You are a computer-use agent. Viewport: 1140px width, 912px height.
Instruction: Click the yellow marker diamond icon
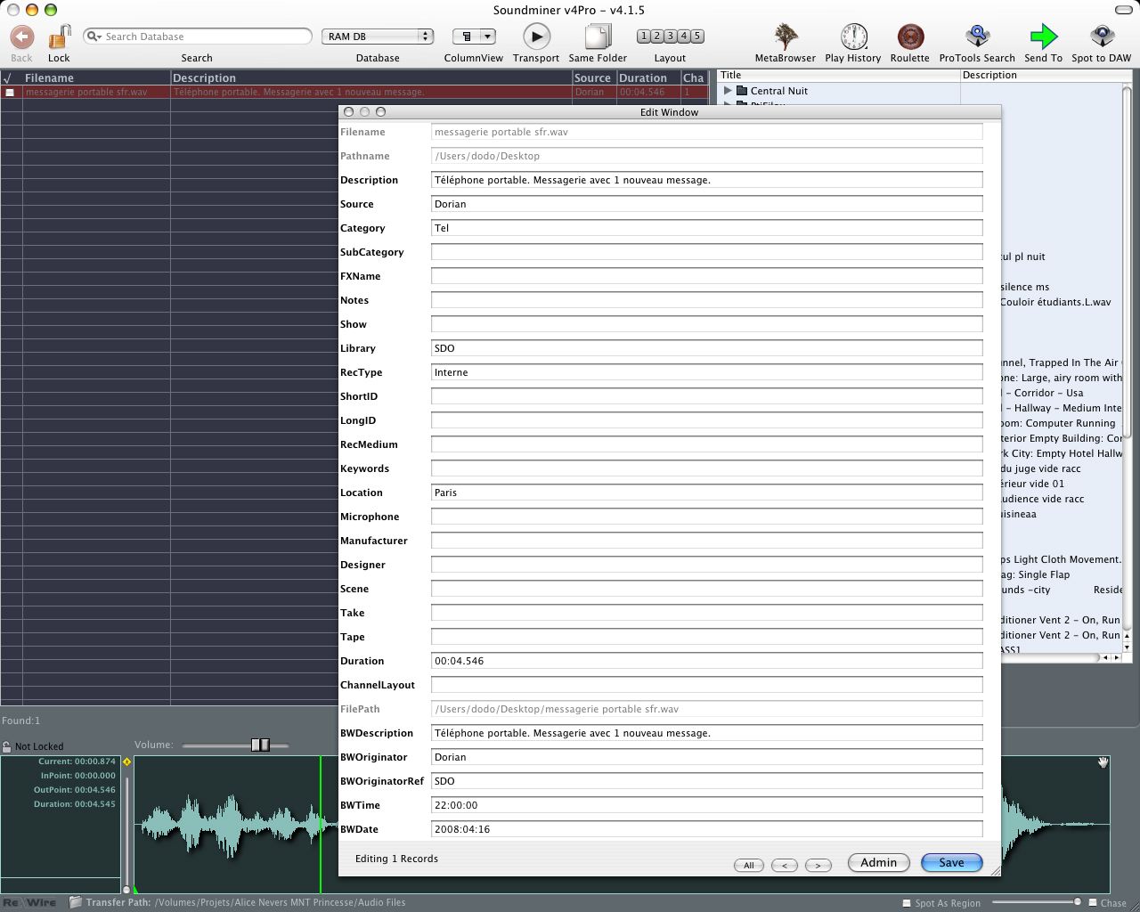click(126, 761)
